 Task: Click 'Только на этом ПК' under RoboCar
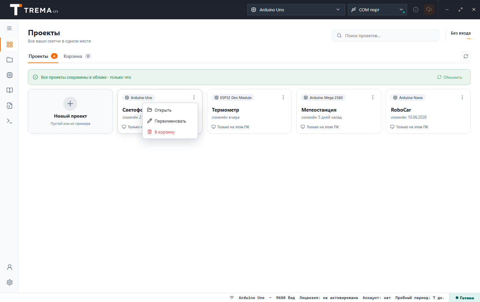(409, 127)
